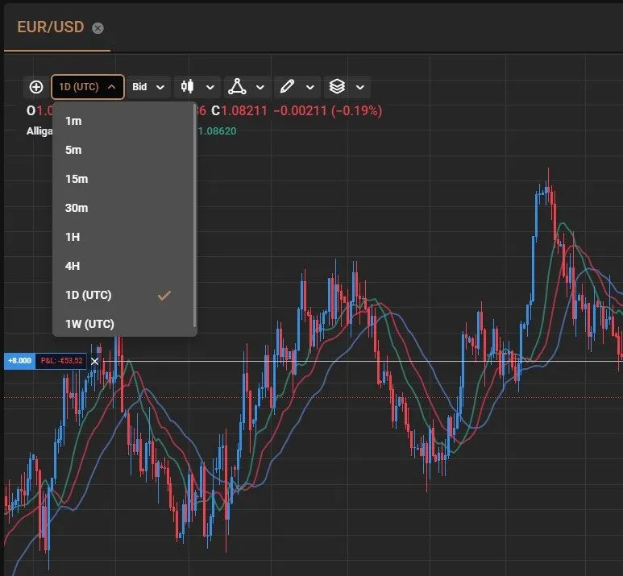
Task: Click the pencil drawing tools icon
Action: pyautogui.click(x=286, y=87)
